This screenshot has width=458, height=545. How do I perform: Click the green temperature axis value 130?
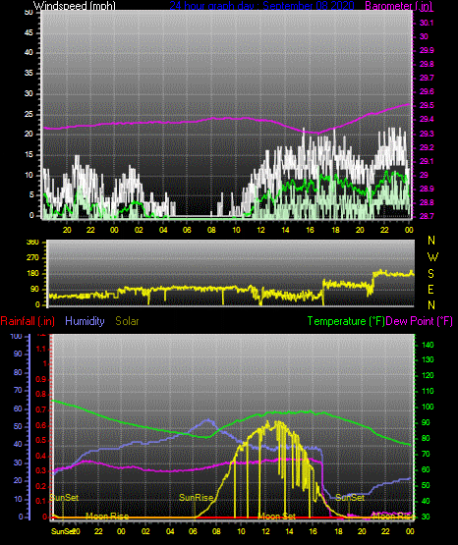point(428,360)
